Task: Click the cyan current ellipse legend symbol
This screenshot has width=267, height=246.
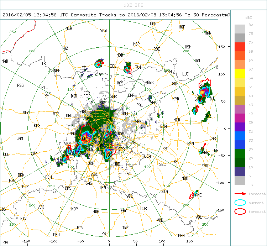Action: [x=240, y=203]
